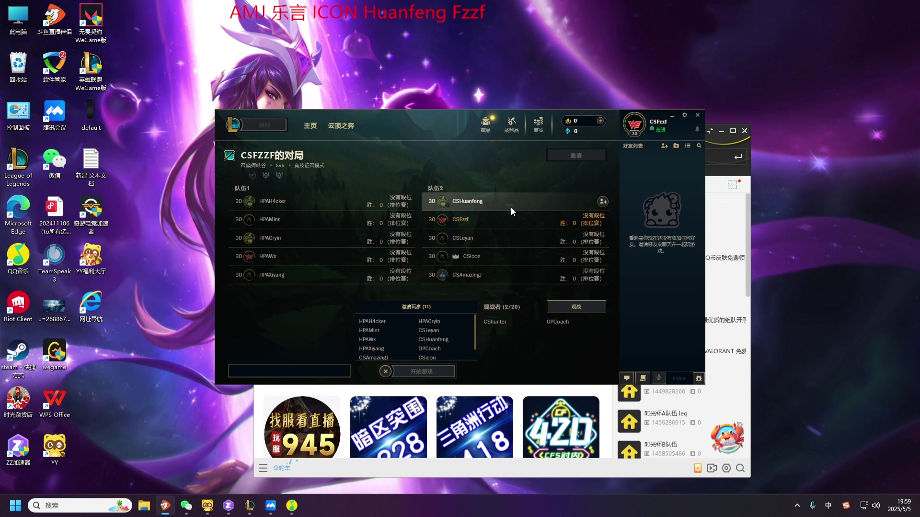Select CSLeyan row in 队伍2

[x=515, y=238]
